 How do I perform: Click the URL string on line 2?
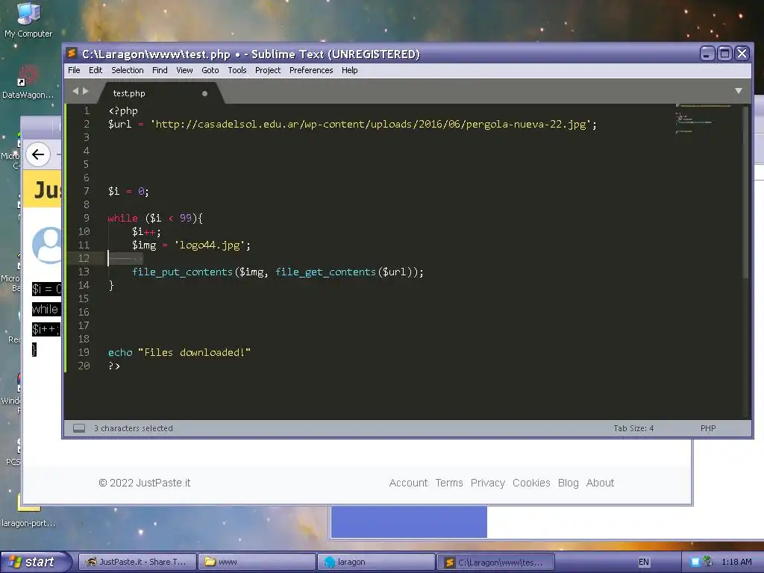click(x=370, y=125)
